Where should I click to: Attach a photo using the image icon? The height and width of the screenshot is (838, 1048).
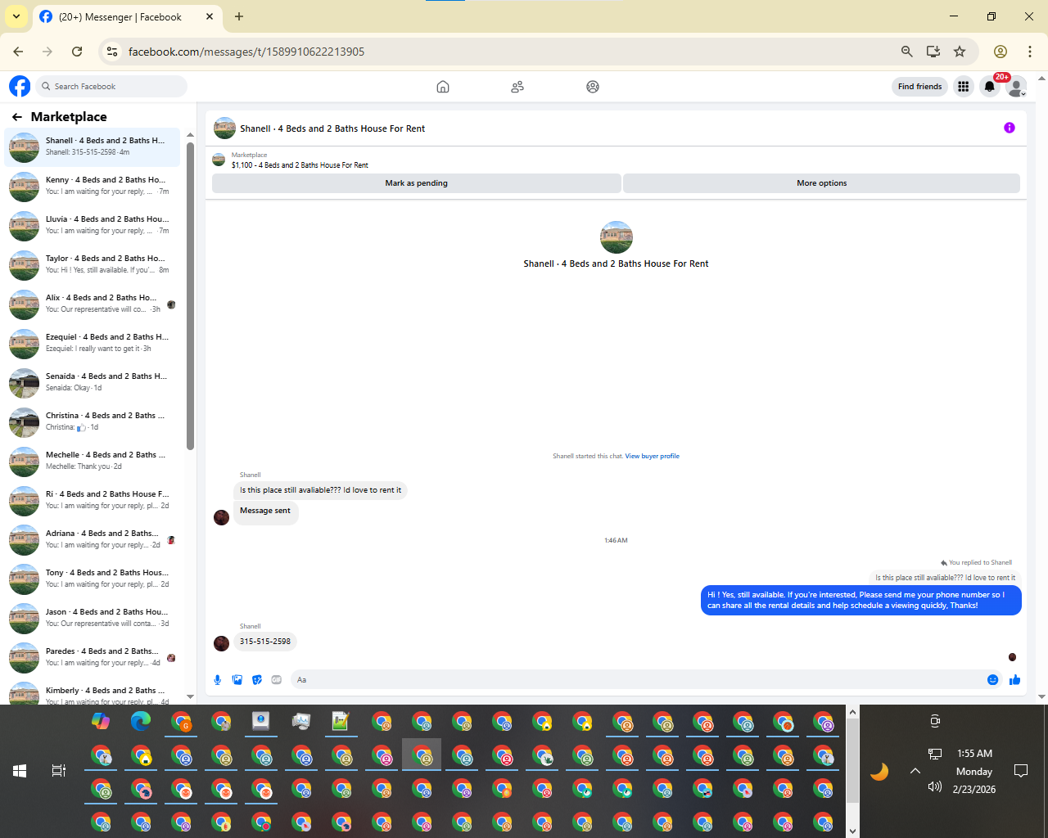237,680
